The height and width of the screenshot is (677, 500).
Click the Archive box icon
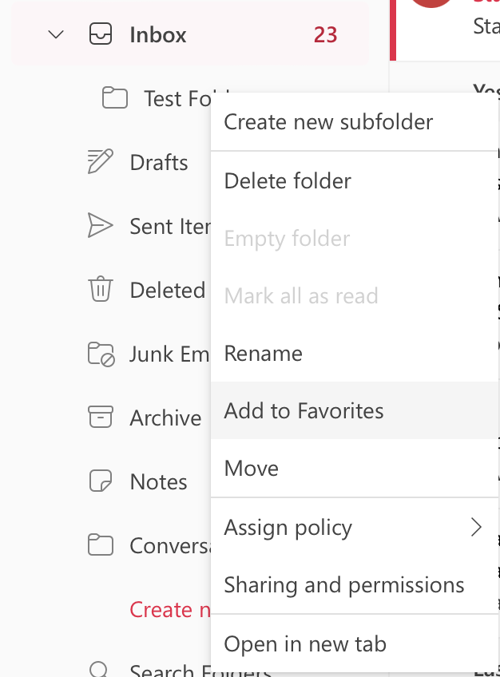(101, 418)
